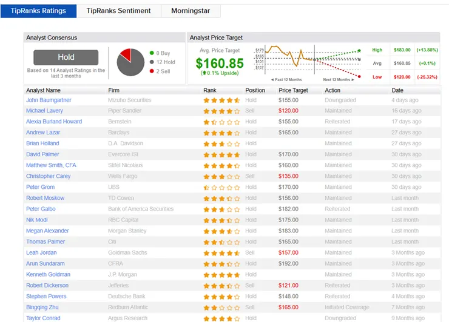The image size is (449, 322).
Task: Open analyst Leah Jordan's profile
Action: point(41,252)
